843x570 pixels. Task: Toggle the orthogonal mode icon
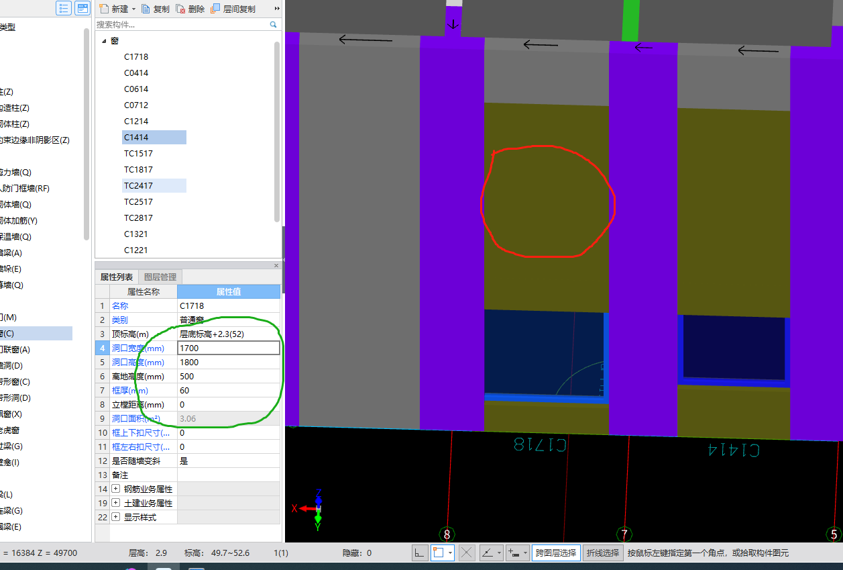(x=420, y=553)
